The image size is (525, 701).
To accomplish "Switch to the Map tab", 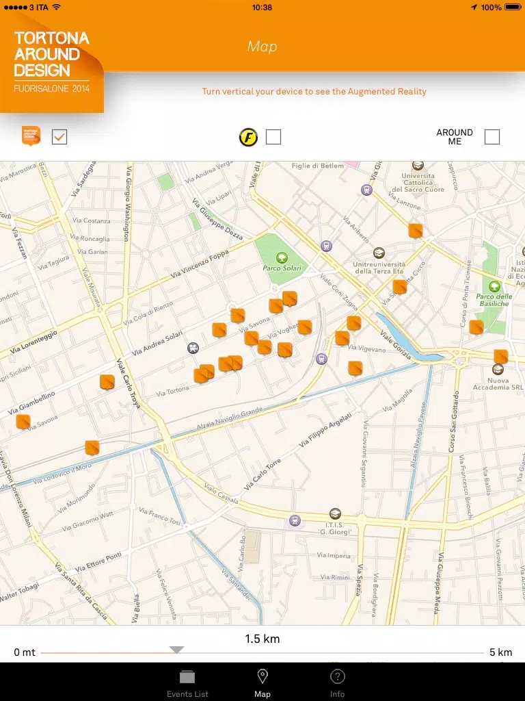I will 262,684.
